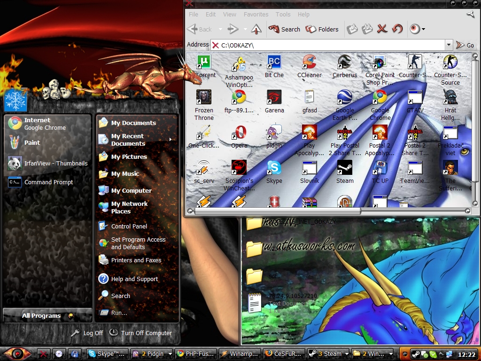The height and width of the screenshot is (361, 481).
Task: Open the Bit Che shortcut
Action: (274, 63)
